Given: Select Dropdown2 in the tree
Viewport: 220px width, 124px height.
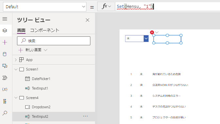Looking at the screenshot, I should click(x=41, y=107).
